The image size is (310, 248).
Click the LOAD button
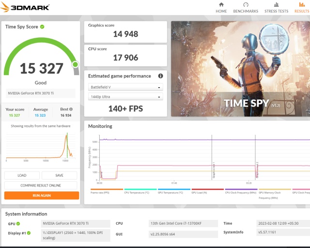pyautogui.click(x=22, y=175)
